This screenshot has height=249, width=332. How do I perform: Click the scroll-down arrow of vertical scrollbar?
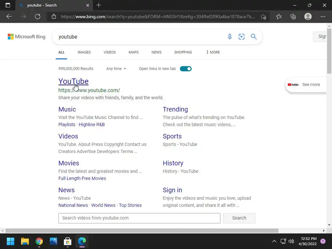pyautogui.click(x=329, y=225)
